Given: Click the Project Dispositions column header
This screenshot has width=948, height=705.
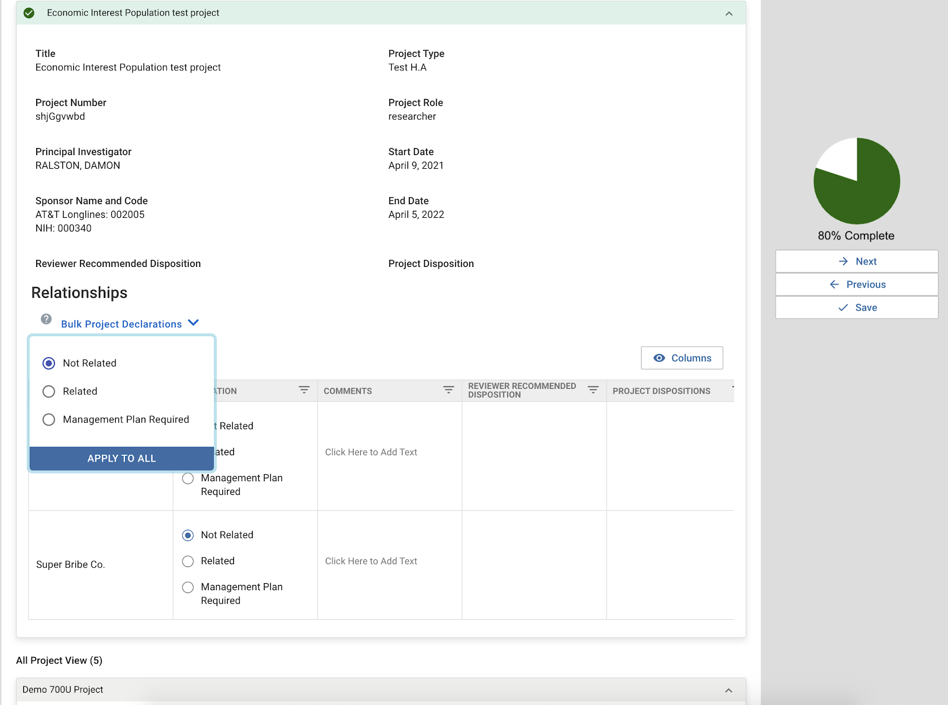Looking at the screenshot, I should 661,391.
